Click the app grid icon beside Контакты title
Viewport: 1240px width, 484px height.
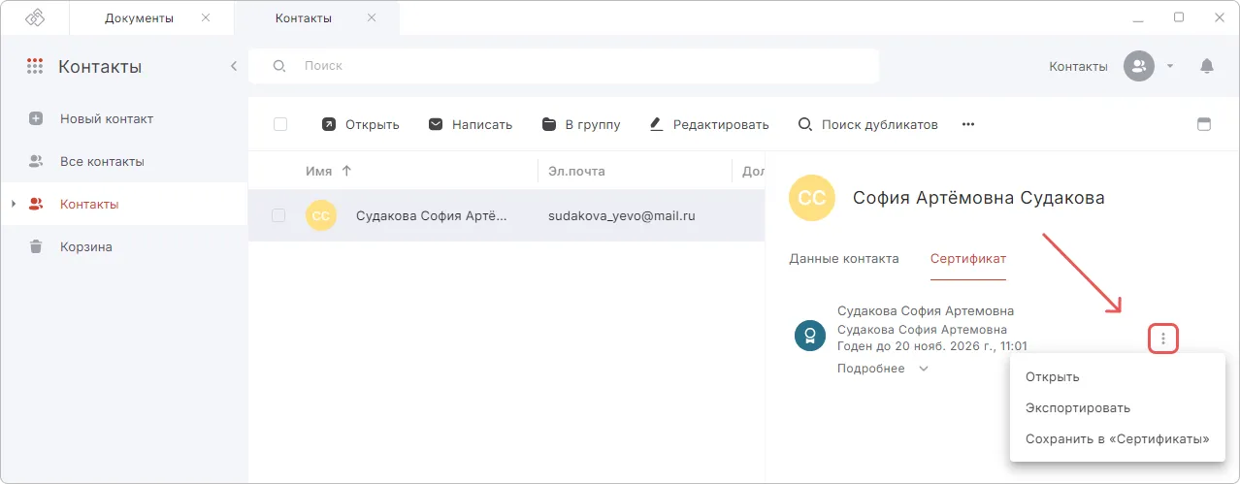(35, 67)
